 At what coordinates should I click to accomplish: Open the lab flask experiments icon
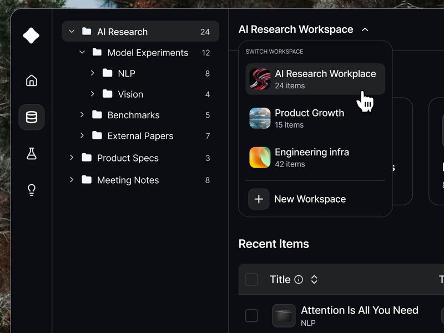tap(31, 154)
